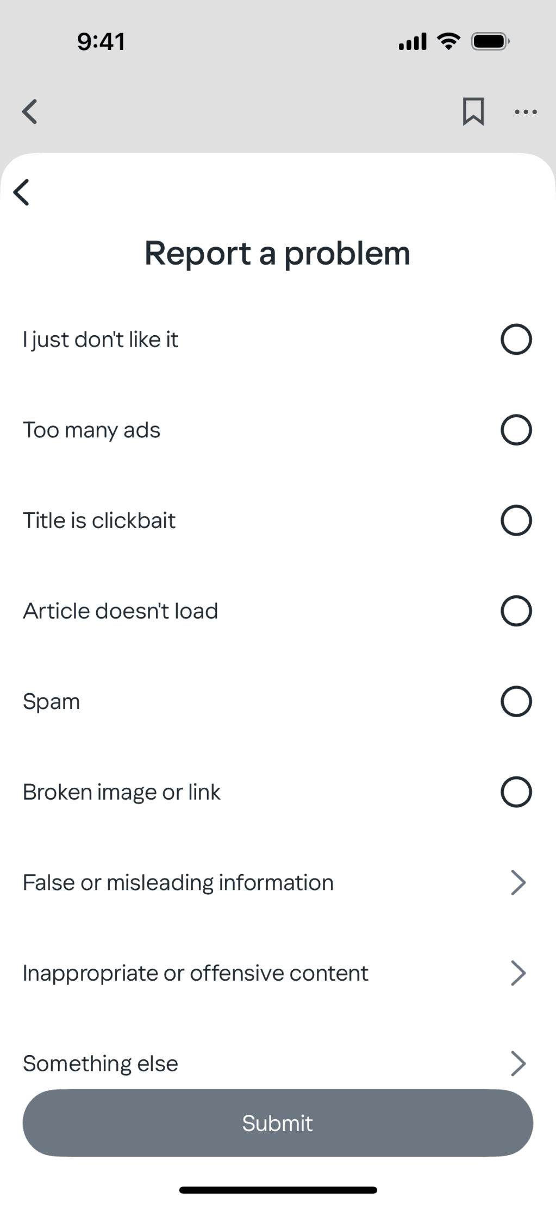
Task: Mark the Spam radio button
Action: pos(516,701)
